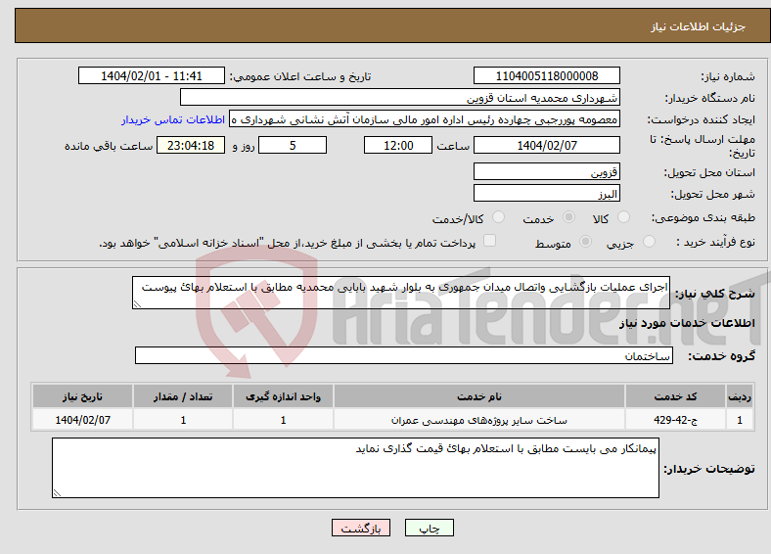Select the کالا/خدمت radio button
Image resolution: width=771 pixels, height=554 pixels.
(x=499, y=217)
